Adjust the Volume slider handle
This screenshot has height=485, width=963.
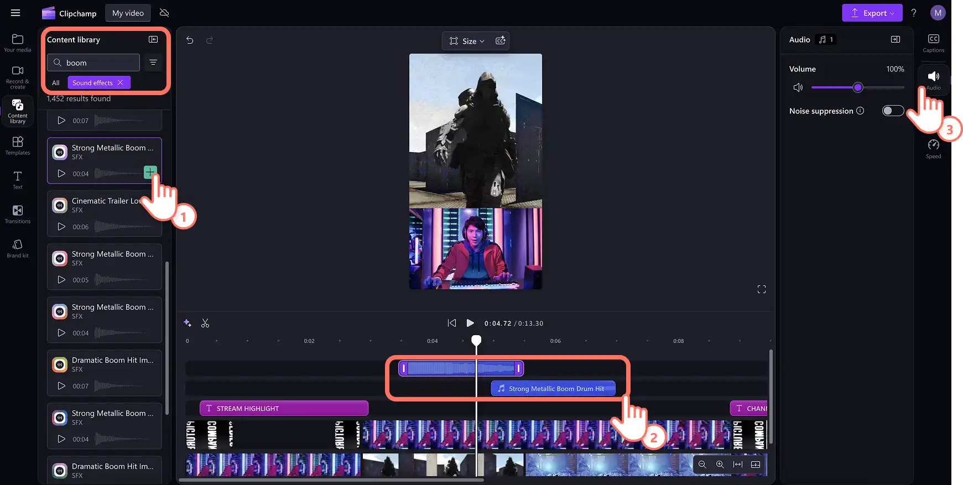click(857, 87)
